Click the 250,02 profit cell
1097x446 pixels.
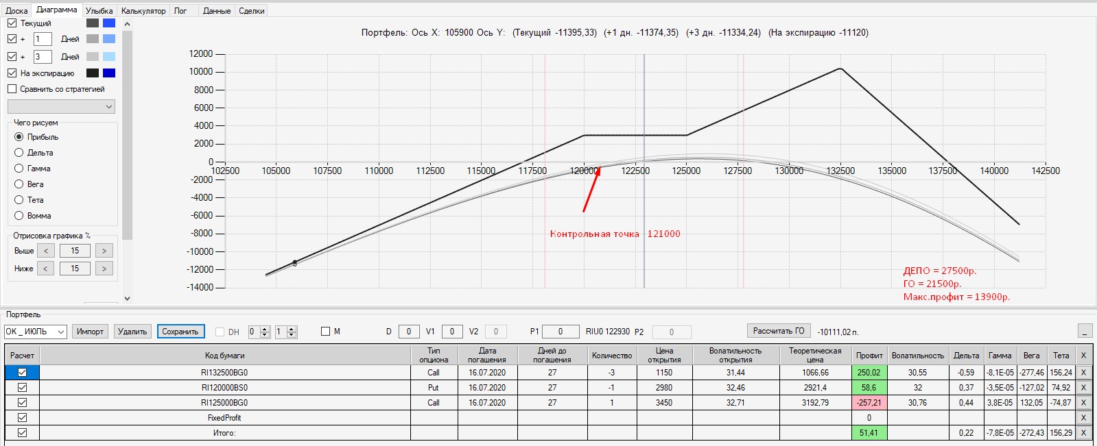coord(869,373)
